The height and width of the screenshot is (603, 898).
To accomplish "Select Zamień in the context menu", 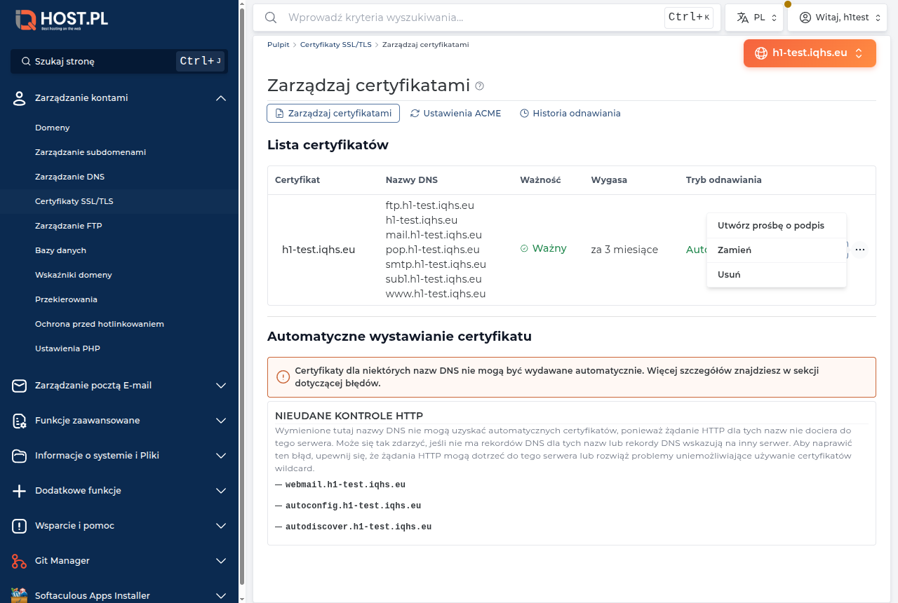I will coord(777,250).
